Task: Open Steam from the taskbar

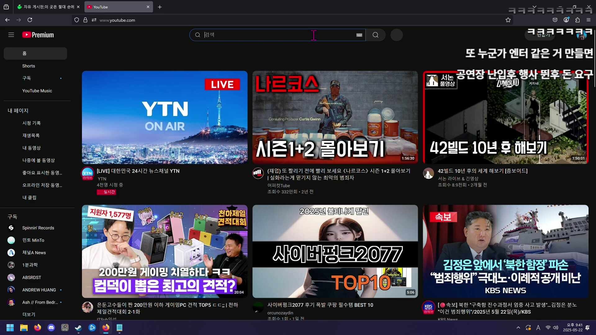Action: 78,328
